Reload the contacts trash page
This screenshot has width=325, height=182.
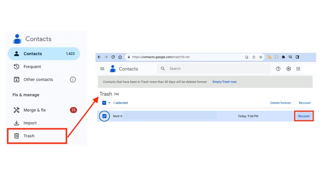(113, 57)
